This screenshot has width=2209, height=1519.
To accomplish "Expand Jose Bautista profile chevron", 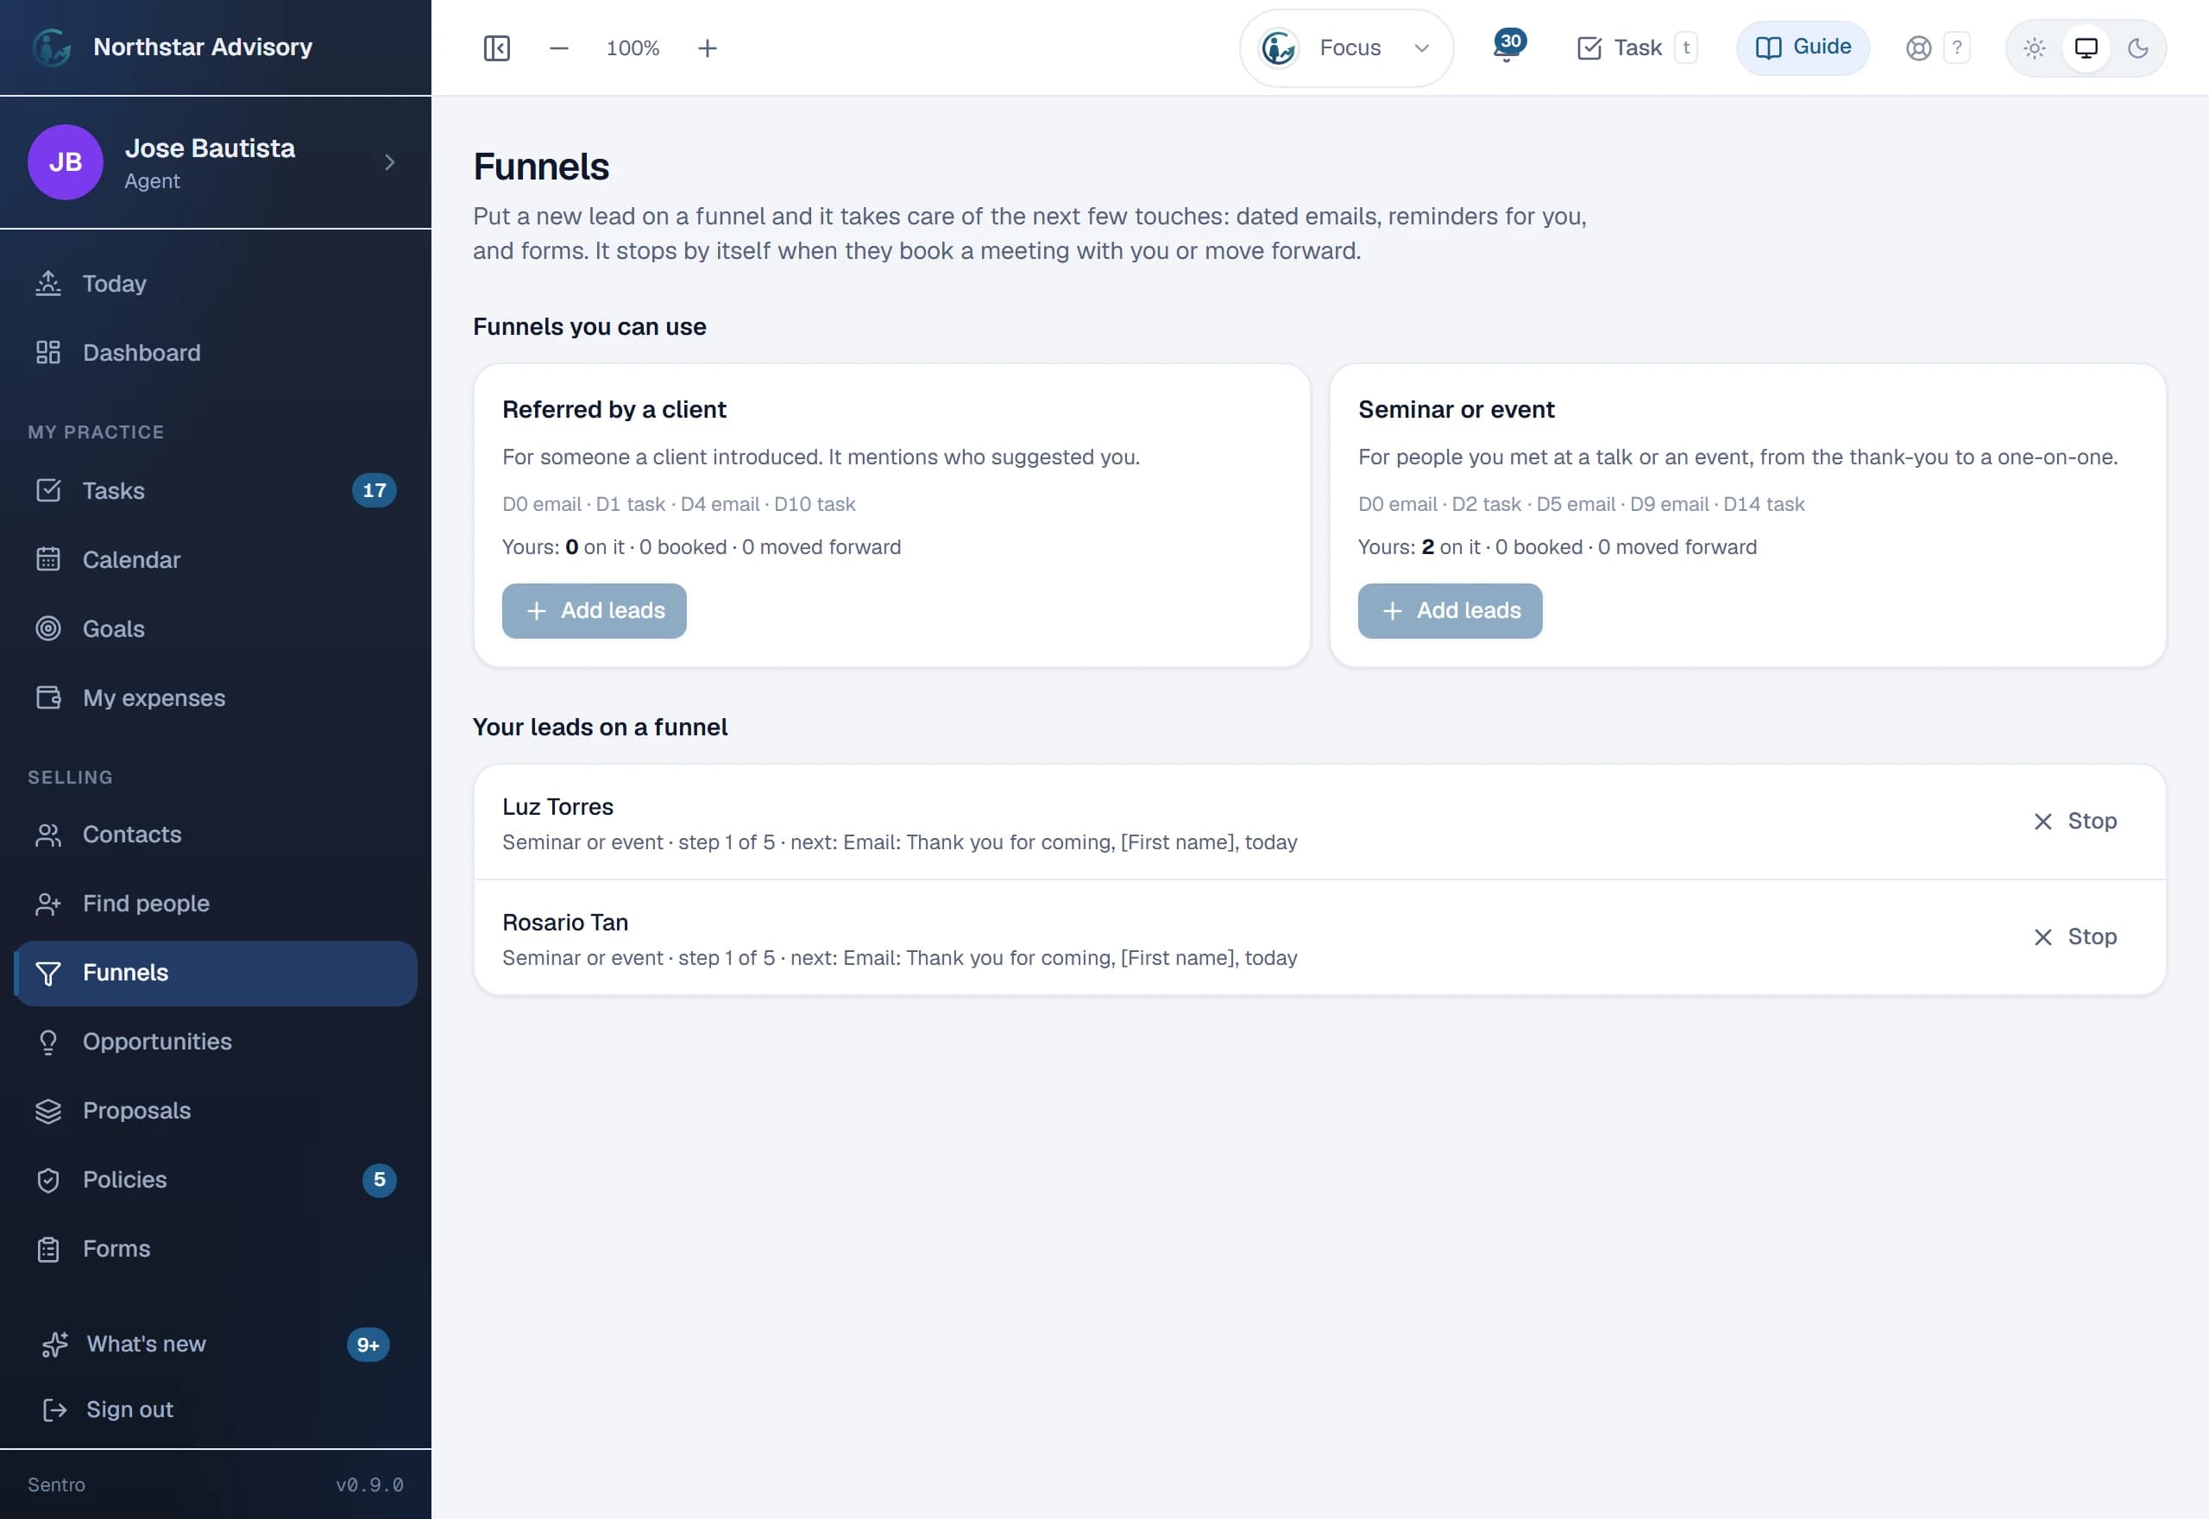I will (x=389, y=163).
